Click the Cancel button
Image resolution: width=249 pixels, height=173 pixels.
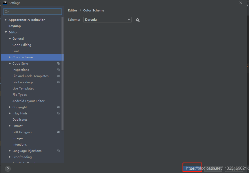click(x=213, y=169)
